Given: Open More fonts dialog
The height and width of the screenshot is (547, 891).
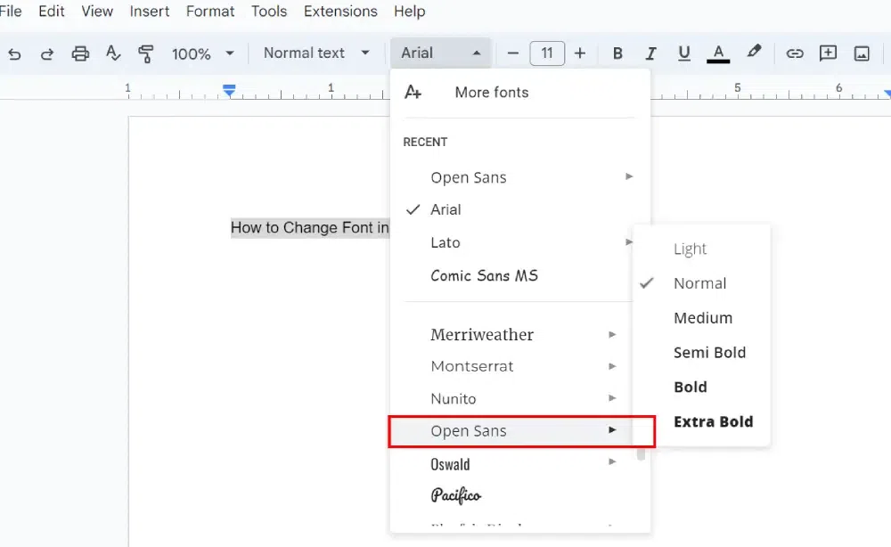Looking at the screenshot, I should (x=492, y=92).
